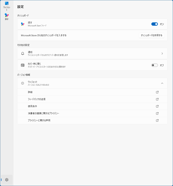Open the 探す tab in the sidebar

pos(7,17)
